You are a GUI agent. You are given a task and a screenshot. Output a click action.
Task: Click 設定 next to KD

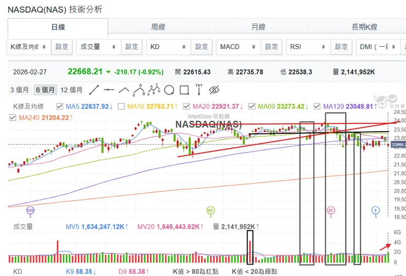[x=201, y=47]
